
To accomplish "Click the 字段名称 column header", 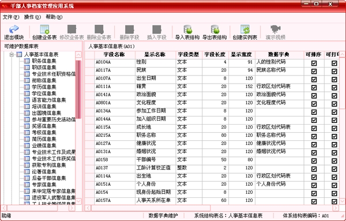I will (x=115, y=55).
